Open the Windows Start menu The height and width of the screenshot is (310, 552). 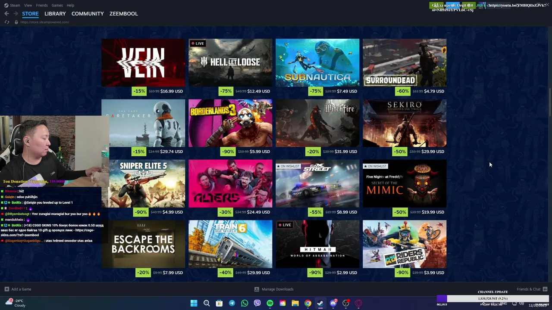click(194, 303)
